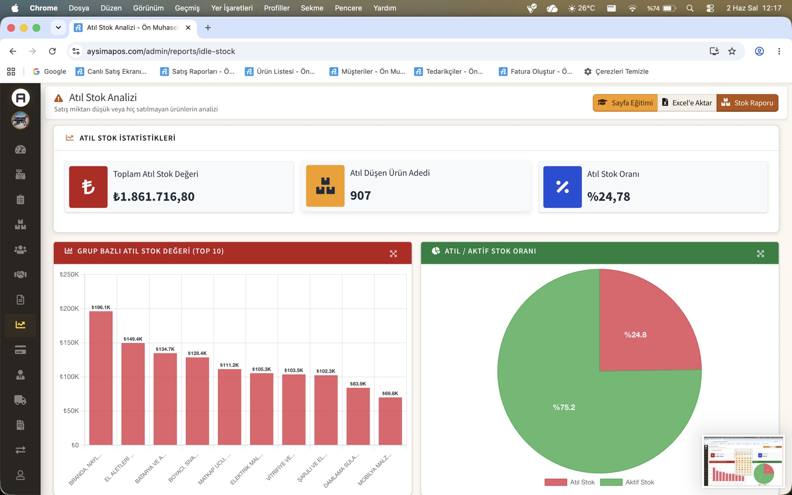This screenshot has width=792, height=495.
Task: Click the credit card sidebar icon
Action: pyautogui.click(x=20, y=350)
